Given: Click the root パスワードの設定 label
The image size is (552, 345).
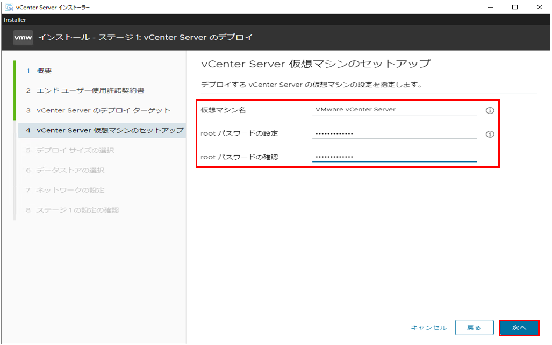Looking at the screenshot, I should coord(239,133).
